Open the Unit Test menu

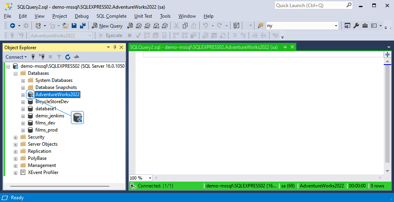coord(143,16)
